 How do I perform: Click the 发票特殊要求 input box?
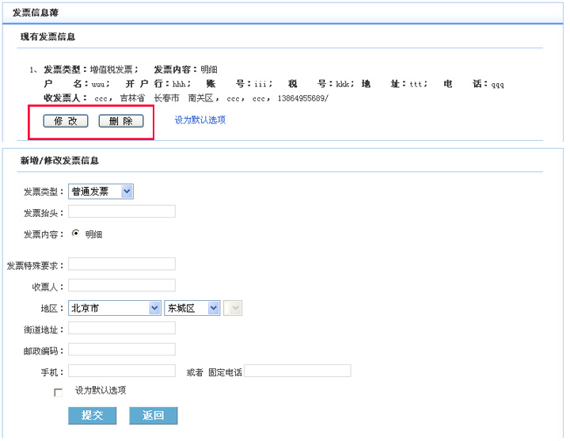point(122,264)
